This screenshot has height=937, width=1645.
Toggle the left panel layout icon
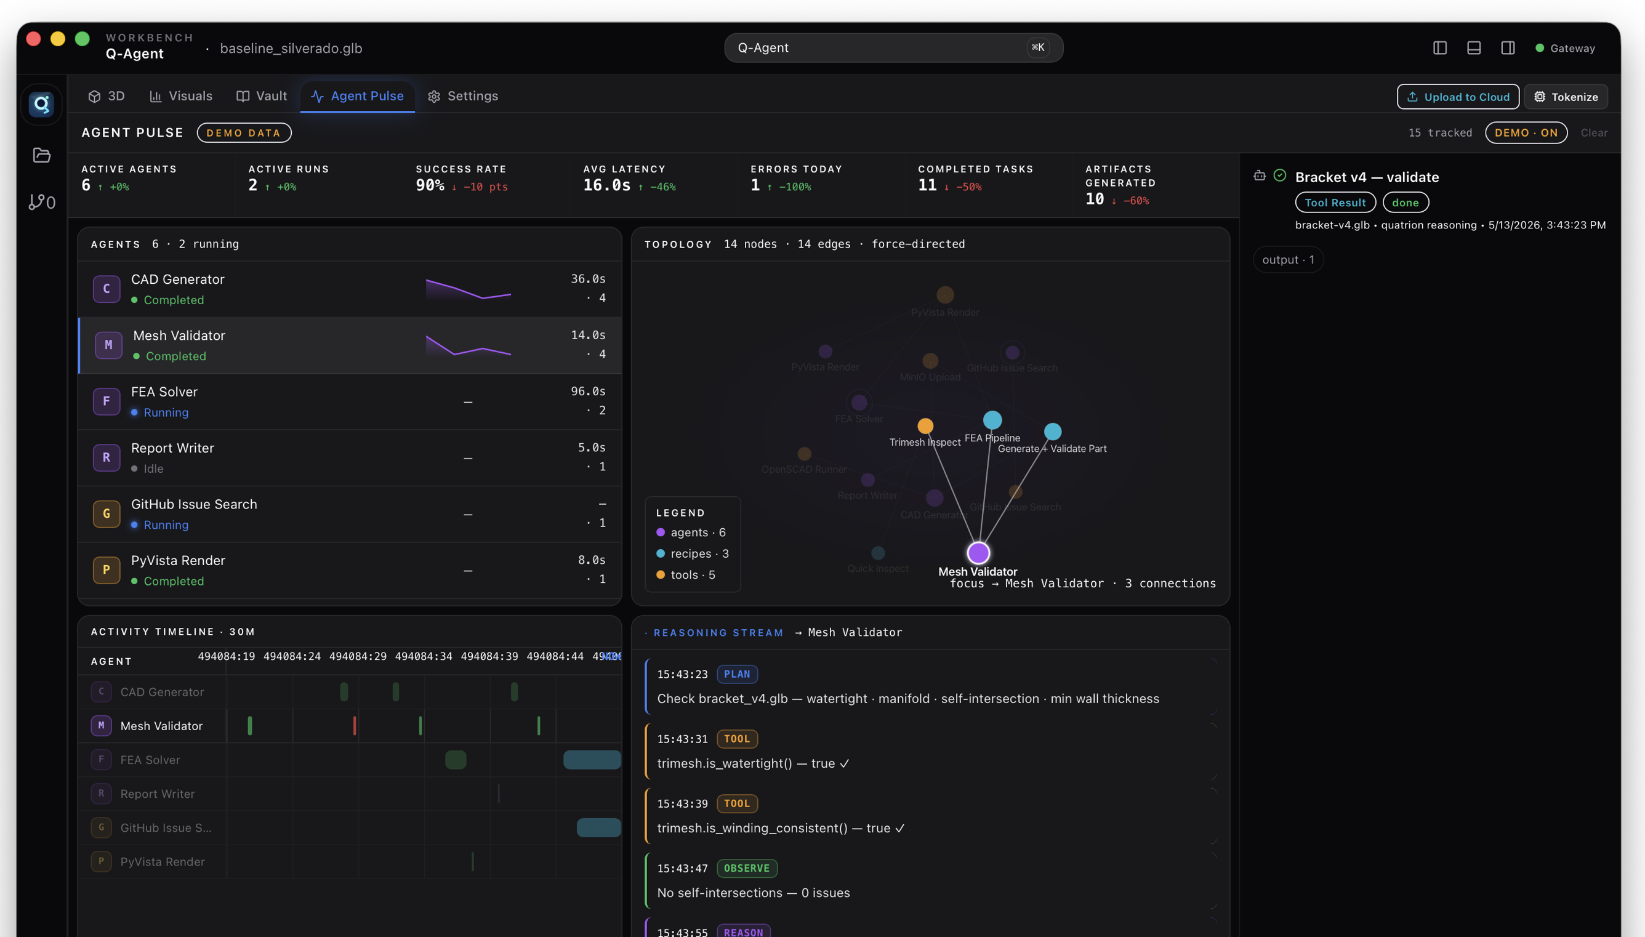point(1440,47)
